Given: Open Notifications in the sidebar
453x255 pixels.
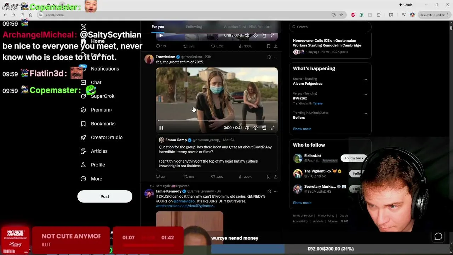Looking at the screenshot, I should tap(105, 69).
